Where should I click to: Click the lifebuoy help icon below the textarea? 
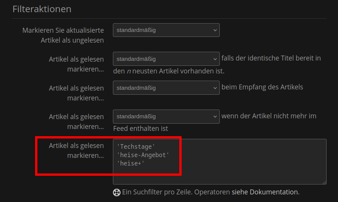(x=117, y=192)
